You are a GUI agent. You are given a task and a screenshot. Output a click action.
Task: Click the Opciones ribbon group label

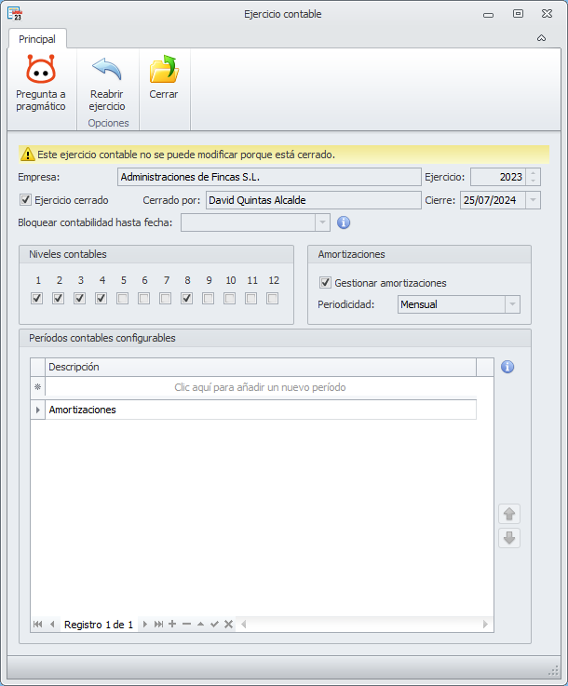(108, 123)
